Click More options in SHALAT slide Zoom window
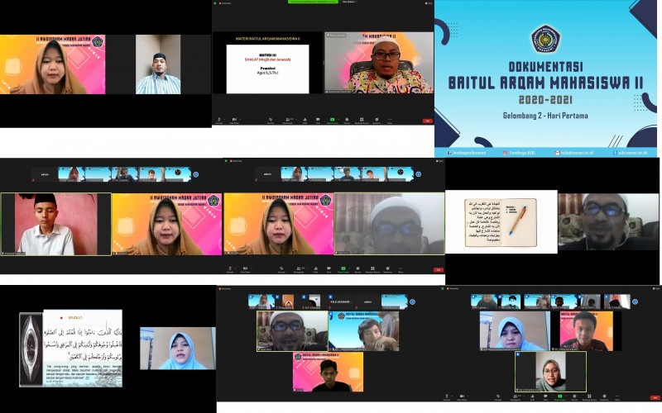Screen dimensions: 662x413 pos(391,120)
